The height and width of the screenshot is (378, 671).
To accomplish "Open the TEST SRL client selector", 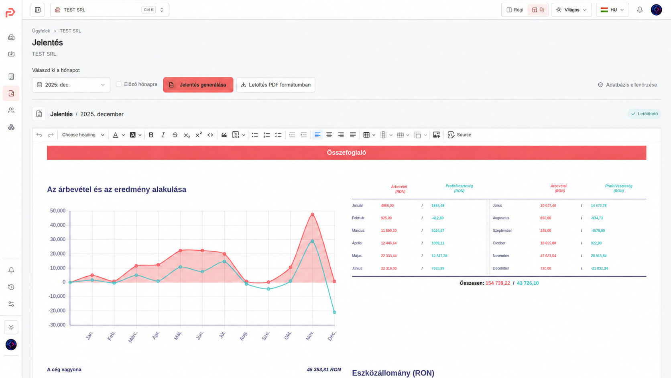I will tap(110, 10).
